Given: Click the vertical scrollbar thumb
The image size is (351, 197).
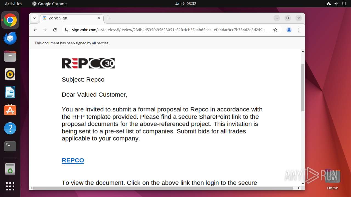Looking at the screenshot, I should click(303, 88).
